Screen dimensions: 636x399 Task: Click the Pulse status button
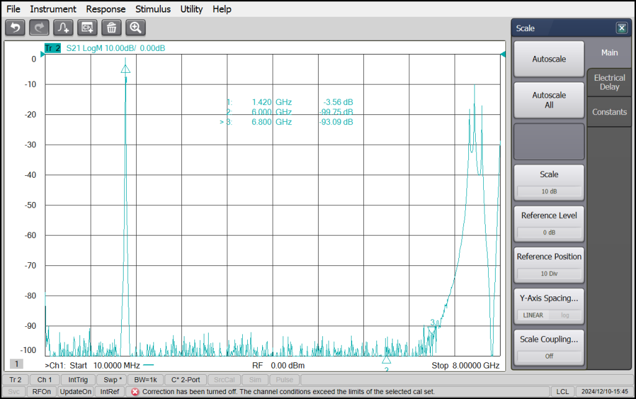coord(284,380)
